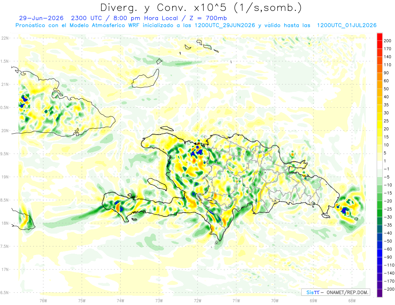Click Gonâve Island inside the Gulf west of Haiti
395x305 pixels.
[x=157, y=184]
